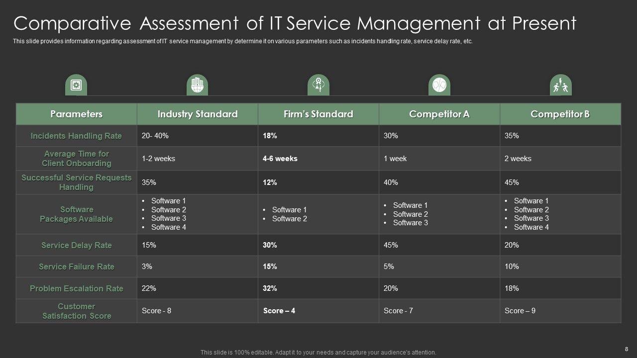
Task: Select the Competitor A column header
Action: pos(439,114)
